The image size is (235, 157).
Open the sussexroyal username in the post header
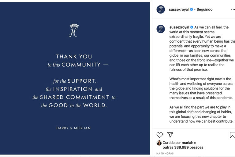click(179, 10)
